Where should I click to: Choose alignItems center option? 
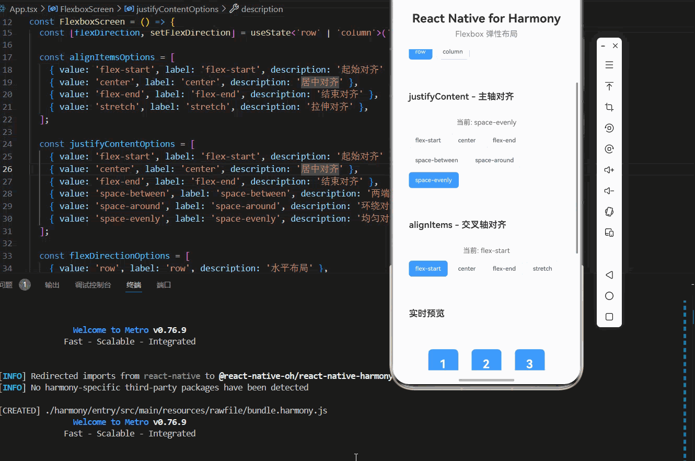click(467, 269)
